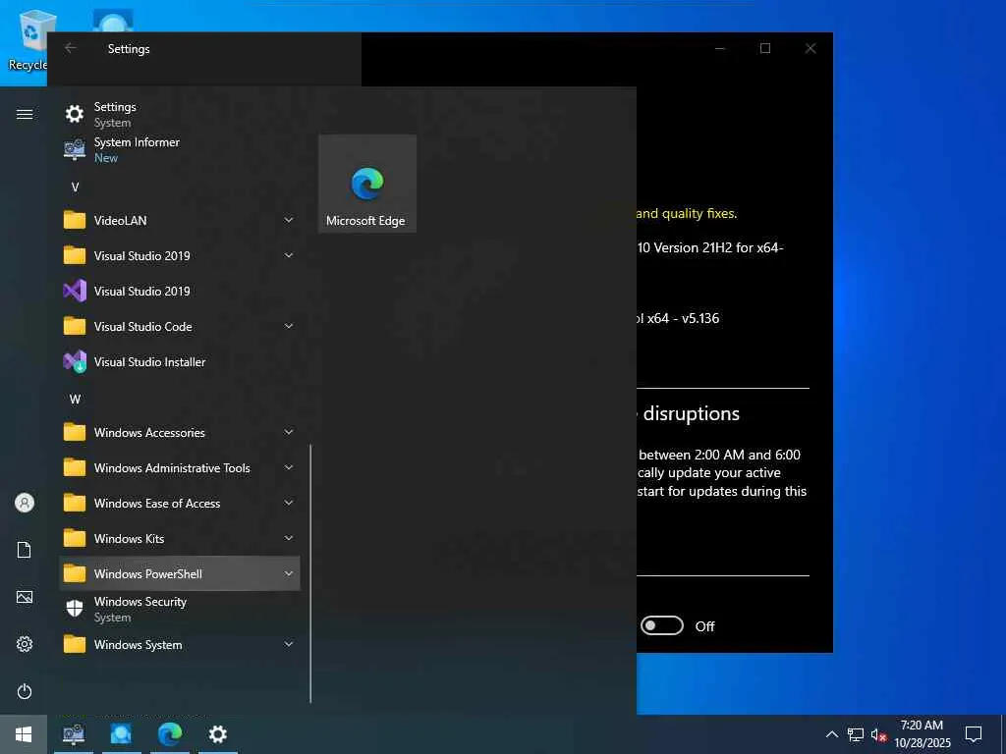Click the VideoLAN folder icon

(75, 220)
